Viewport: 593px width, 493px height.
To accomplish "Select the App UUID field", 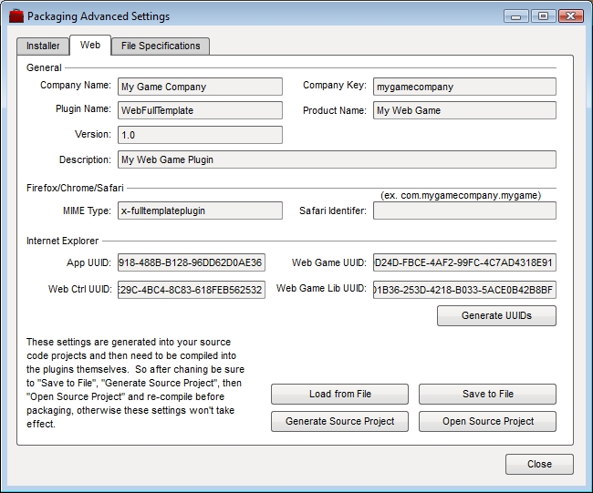I will pyautogui.click(x=192, y=262).
